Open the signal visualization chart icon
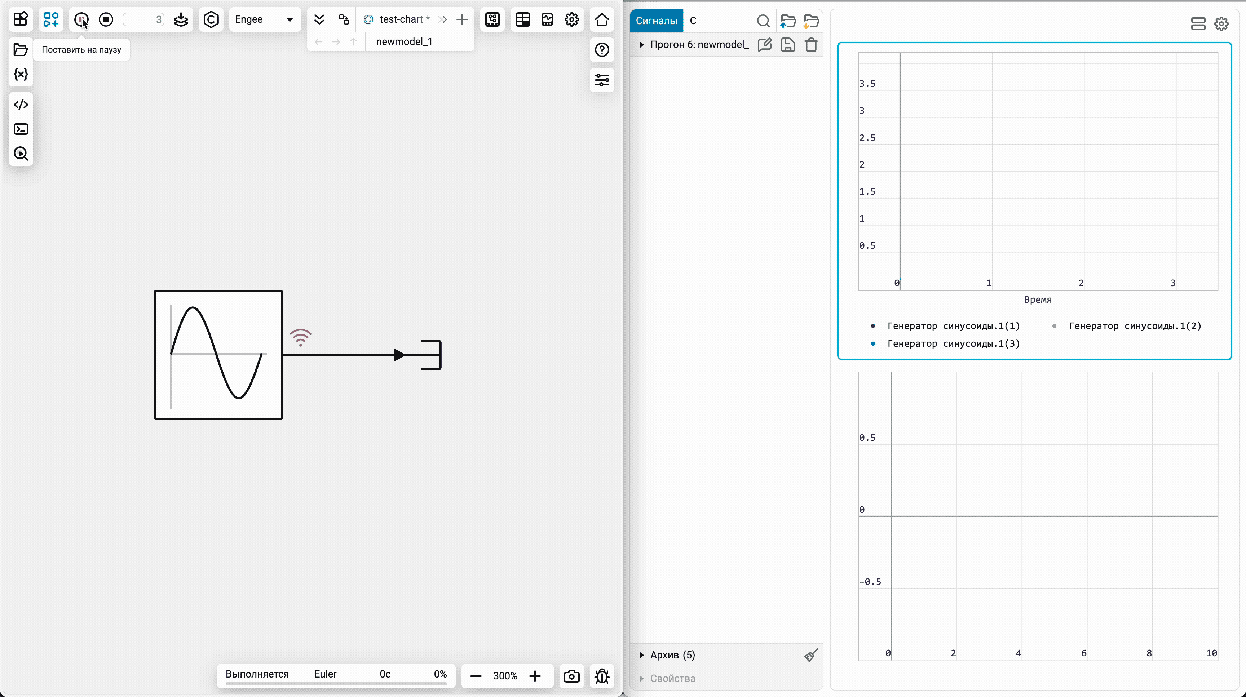This screenshot has height=697, width=1246. coord(547,19)
